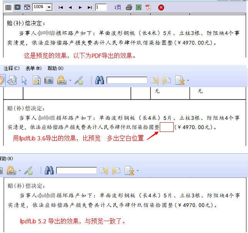Click the glasses reading-view icon
Viewport: 248px width, 233px height.
[x=12, y=80]
